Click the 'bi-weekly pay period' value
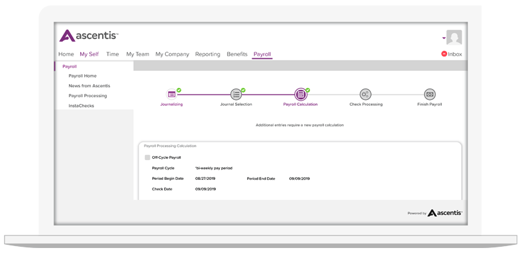The image size is (524, 254). pos(213,168)
